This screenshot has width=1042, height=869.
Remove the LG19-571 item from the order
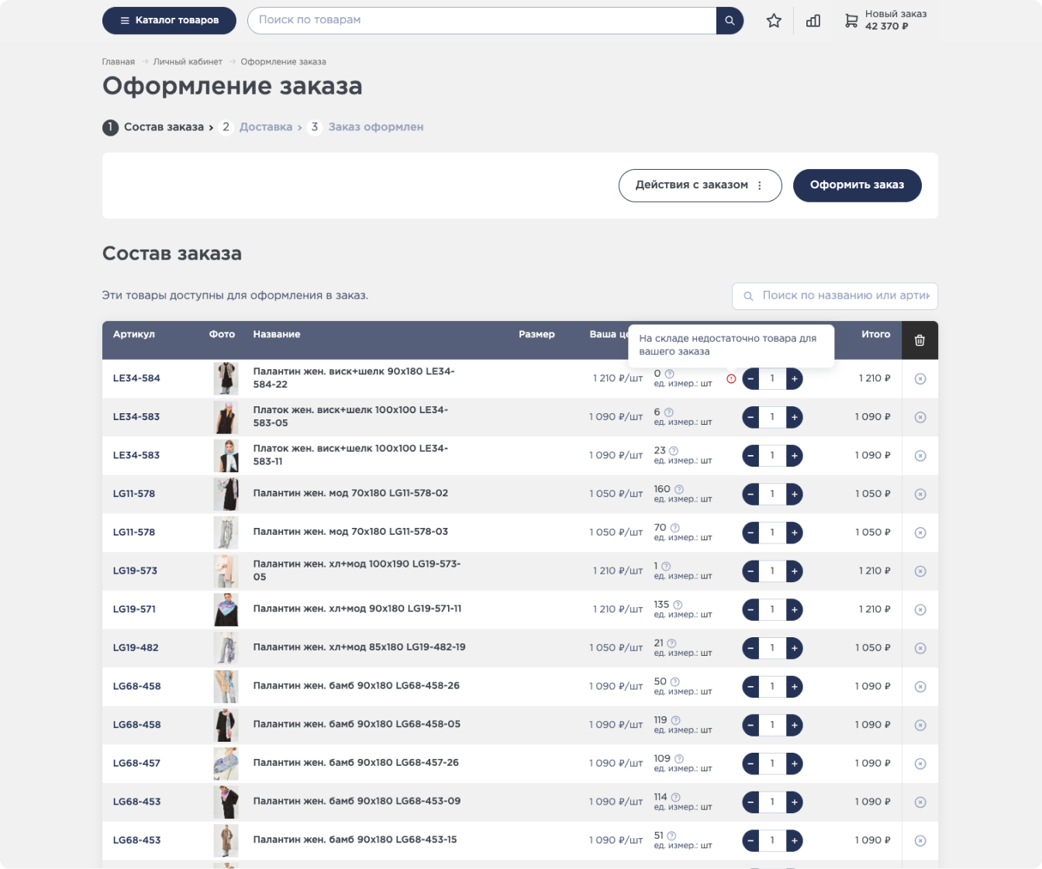pos(920,610)
